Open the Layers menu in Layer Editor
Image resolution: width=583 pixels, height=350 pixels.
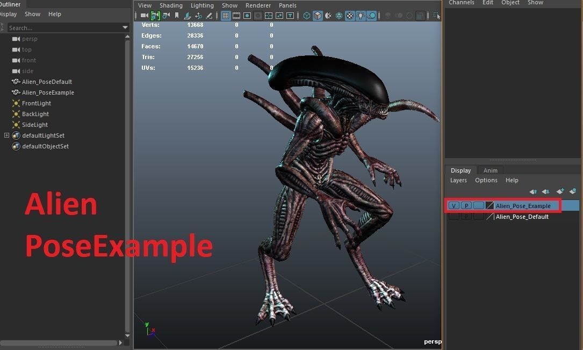coord(458,181)
